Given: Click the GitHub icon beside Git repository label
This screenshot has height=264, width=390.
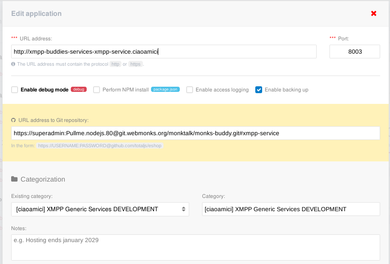Looking at the screenshot, I should coord(13,120).
